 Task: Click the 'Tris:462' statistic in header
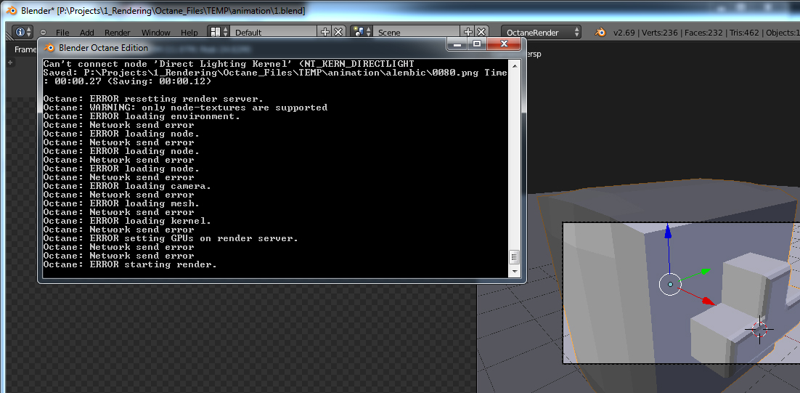tap(743, 32)
